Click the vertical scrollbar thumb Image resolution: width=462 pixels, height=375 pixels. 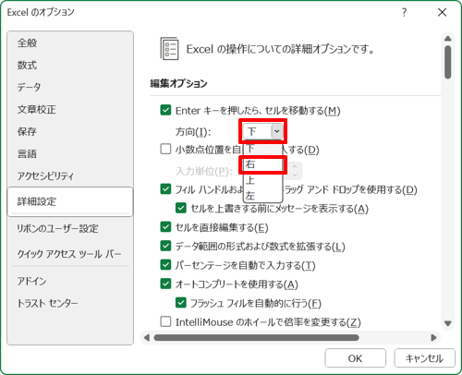click(448, 62)
